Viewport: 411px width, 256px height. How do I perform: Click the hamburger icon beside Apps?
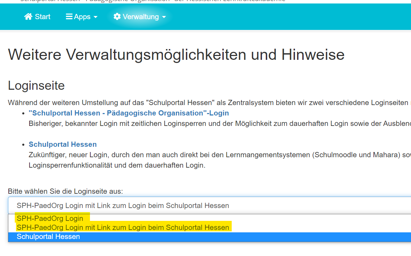point(69,17)
